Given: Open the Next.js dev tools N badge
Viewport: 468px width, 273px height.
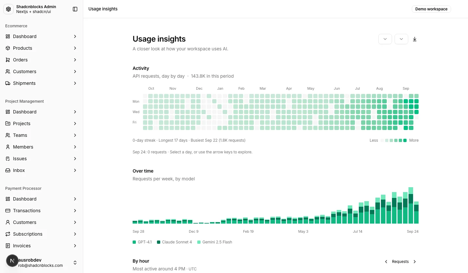Looking at the screenshot, I should 12,261.
